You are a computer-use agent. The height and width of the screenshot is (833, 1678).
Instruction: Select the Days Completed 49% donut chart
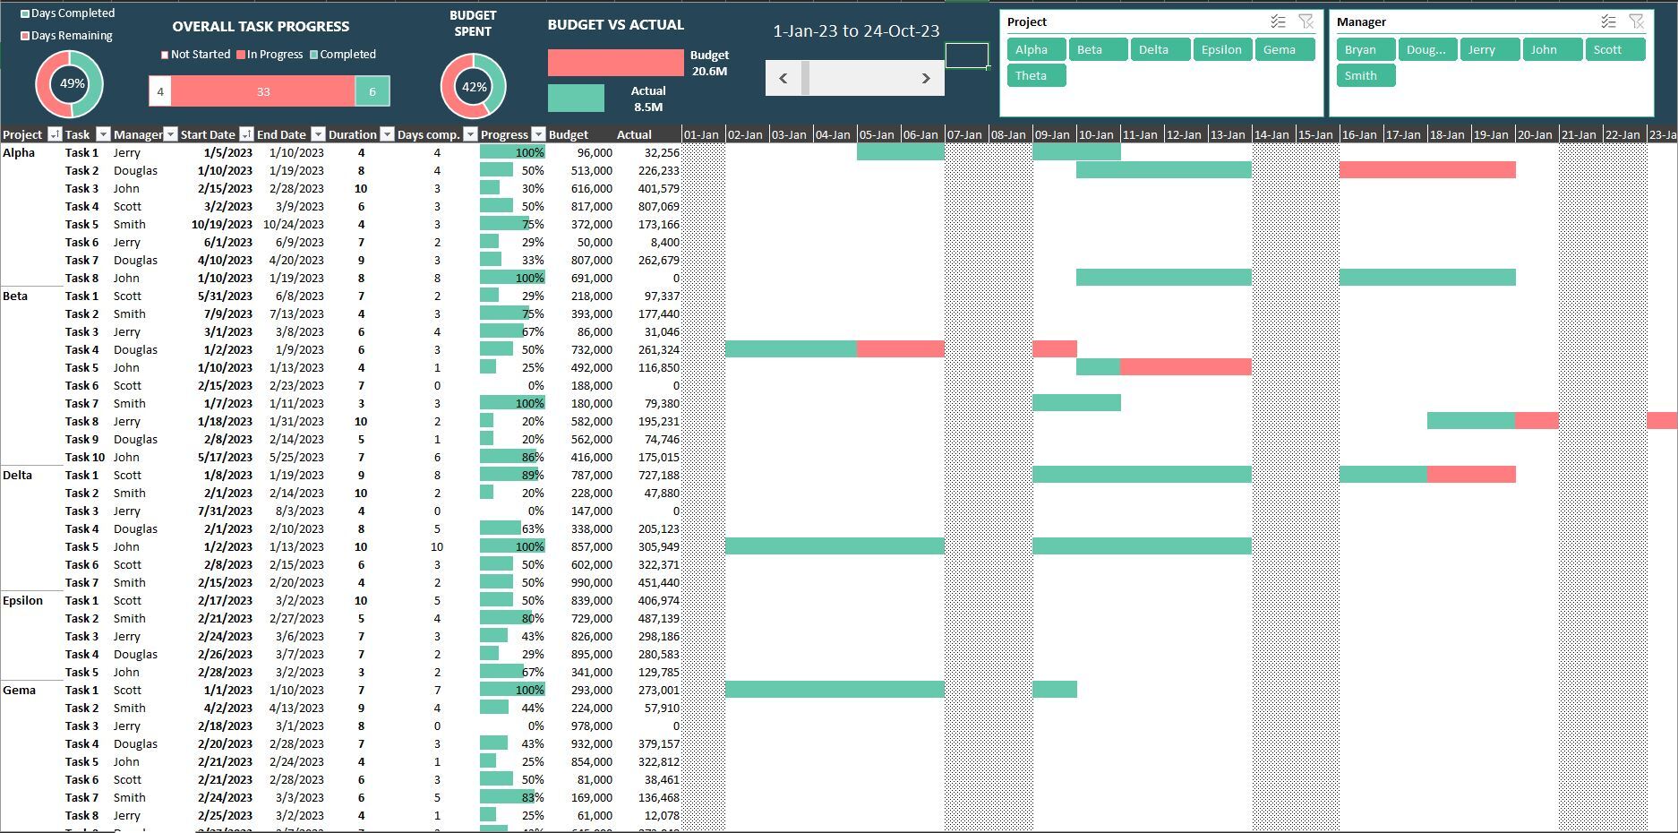pyautogui.click(x=70, y=84)
